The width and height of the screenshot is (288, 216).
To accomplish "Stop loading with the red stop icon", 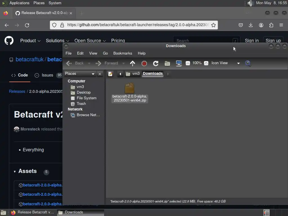I will click(x=144, y=63).
